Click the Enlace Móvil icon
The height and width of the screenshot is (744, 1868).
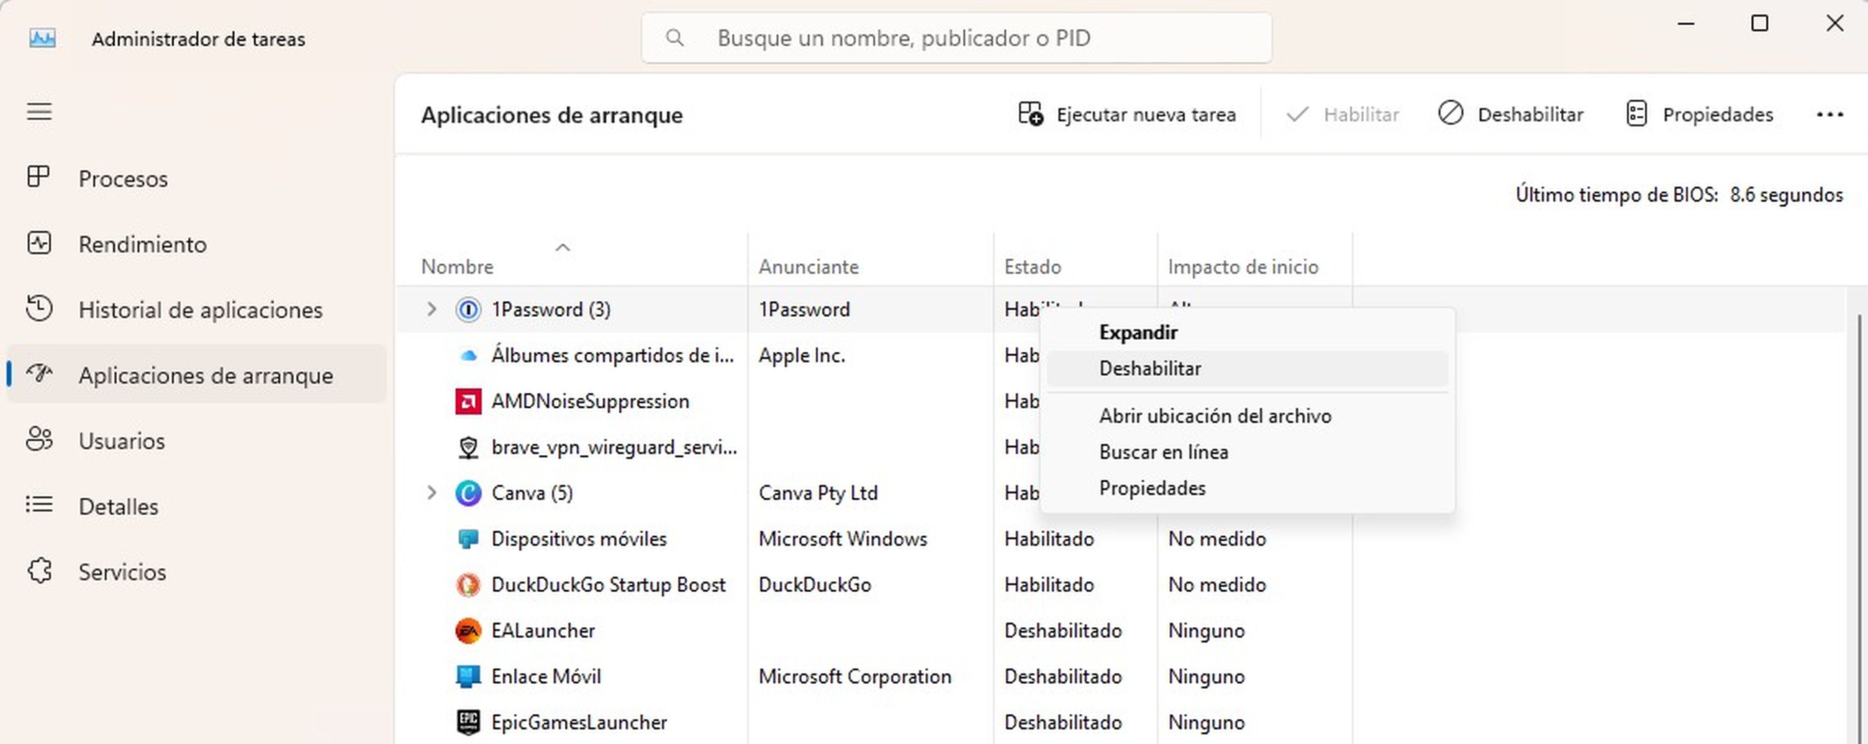coord(467,677)
